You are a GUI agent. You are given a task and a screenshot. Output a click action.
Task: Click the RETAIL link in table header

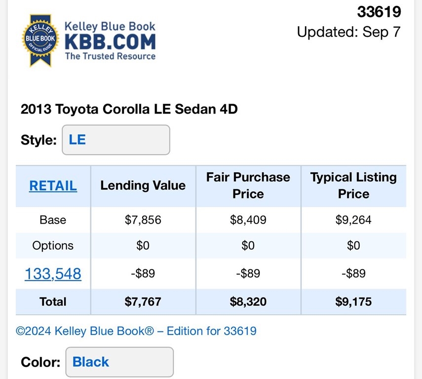[x=53, y=186]
